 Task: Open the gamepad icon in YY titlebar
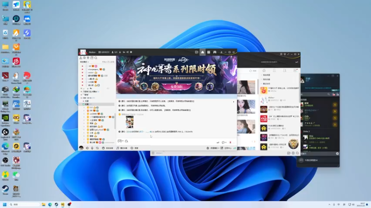[215, 52]
